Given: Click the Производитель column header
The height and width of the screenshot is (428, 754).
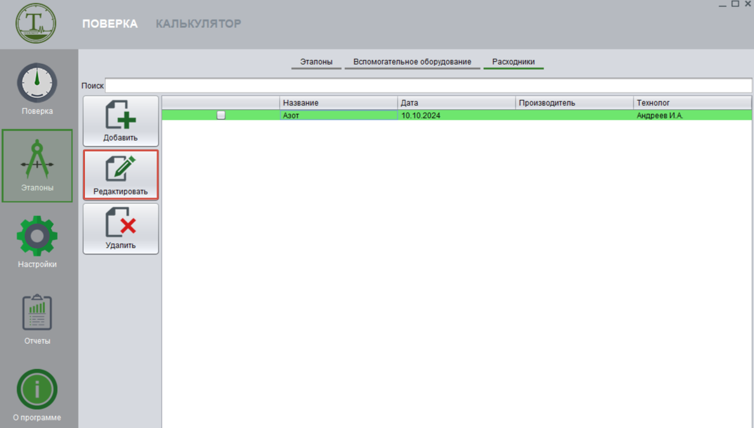Looking at the screenshot, I should pos(574,103).
